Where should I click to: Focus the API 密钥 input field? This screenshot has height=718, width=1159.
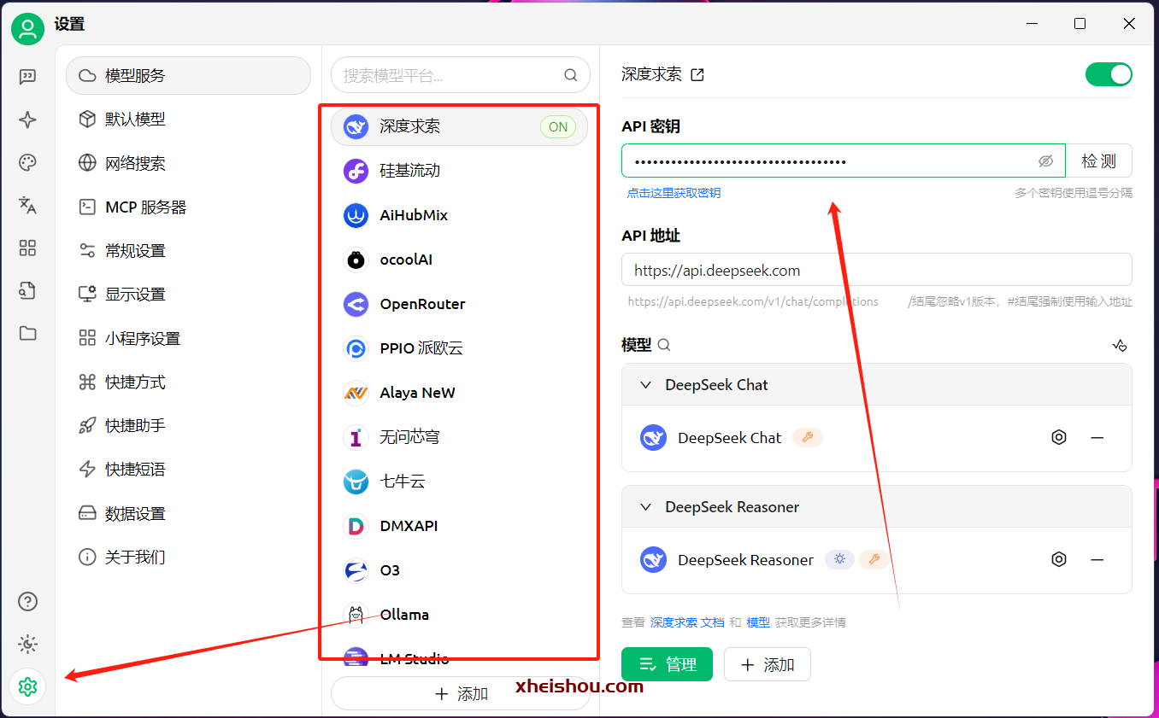coord(844,161)
